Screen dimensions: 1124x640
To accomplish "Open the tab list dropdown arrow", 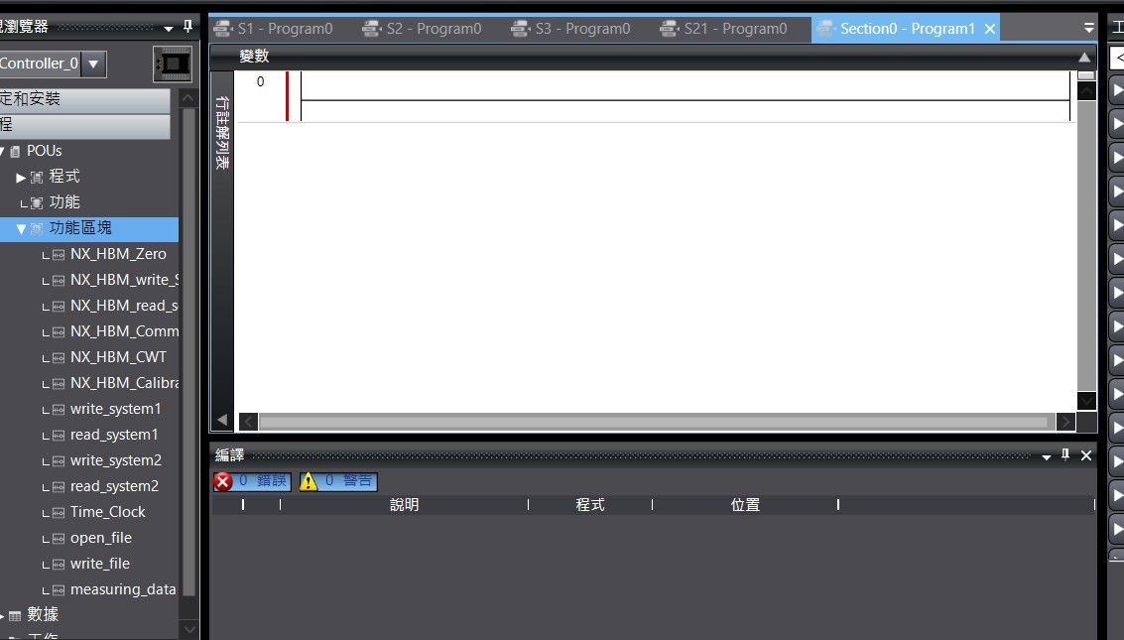I will (x=1089, y=29).
